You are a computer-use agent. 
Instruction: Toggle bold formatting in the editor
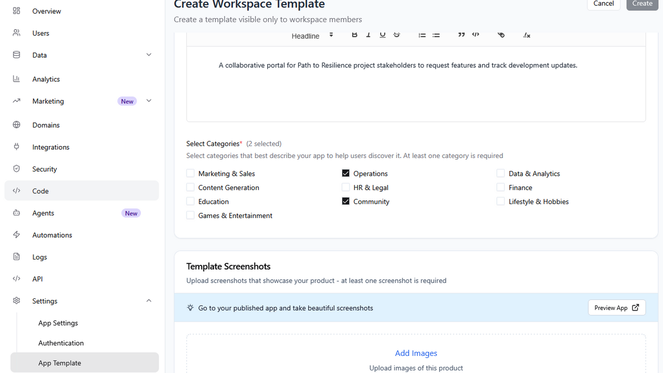pyautogui.click(x=355, y=35)
